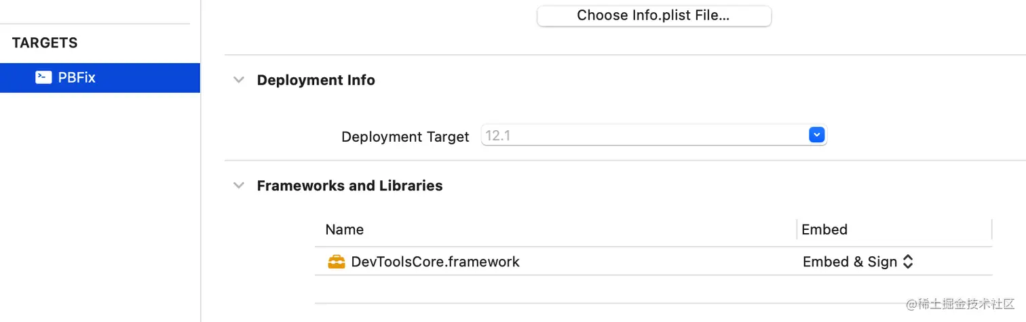The image size is (1026, 322).
Task: Click the Name column header
Action: pos(344,229)
